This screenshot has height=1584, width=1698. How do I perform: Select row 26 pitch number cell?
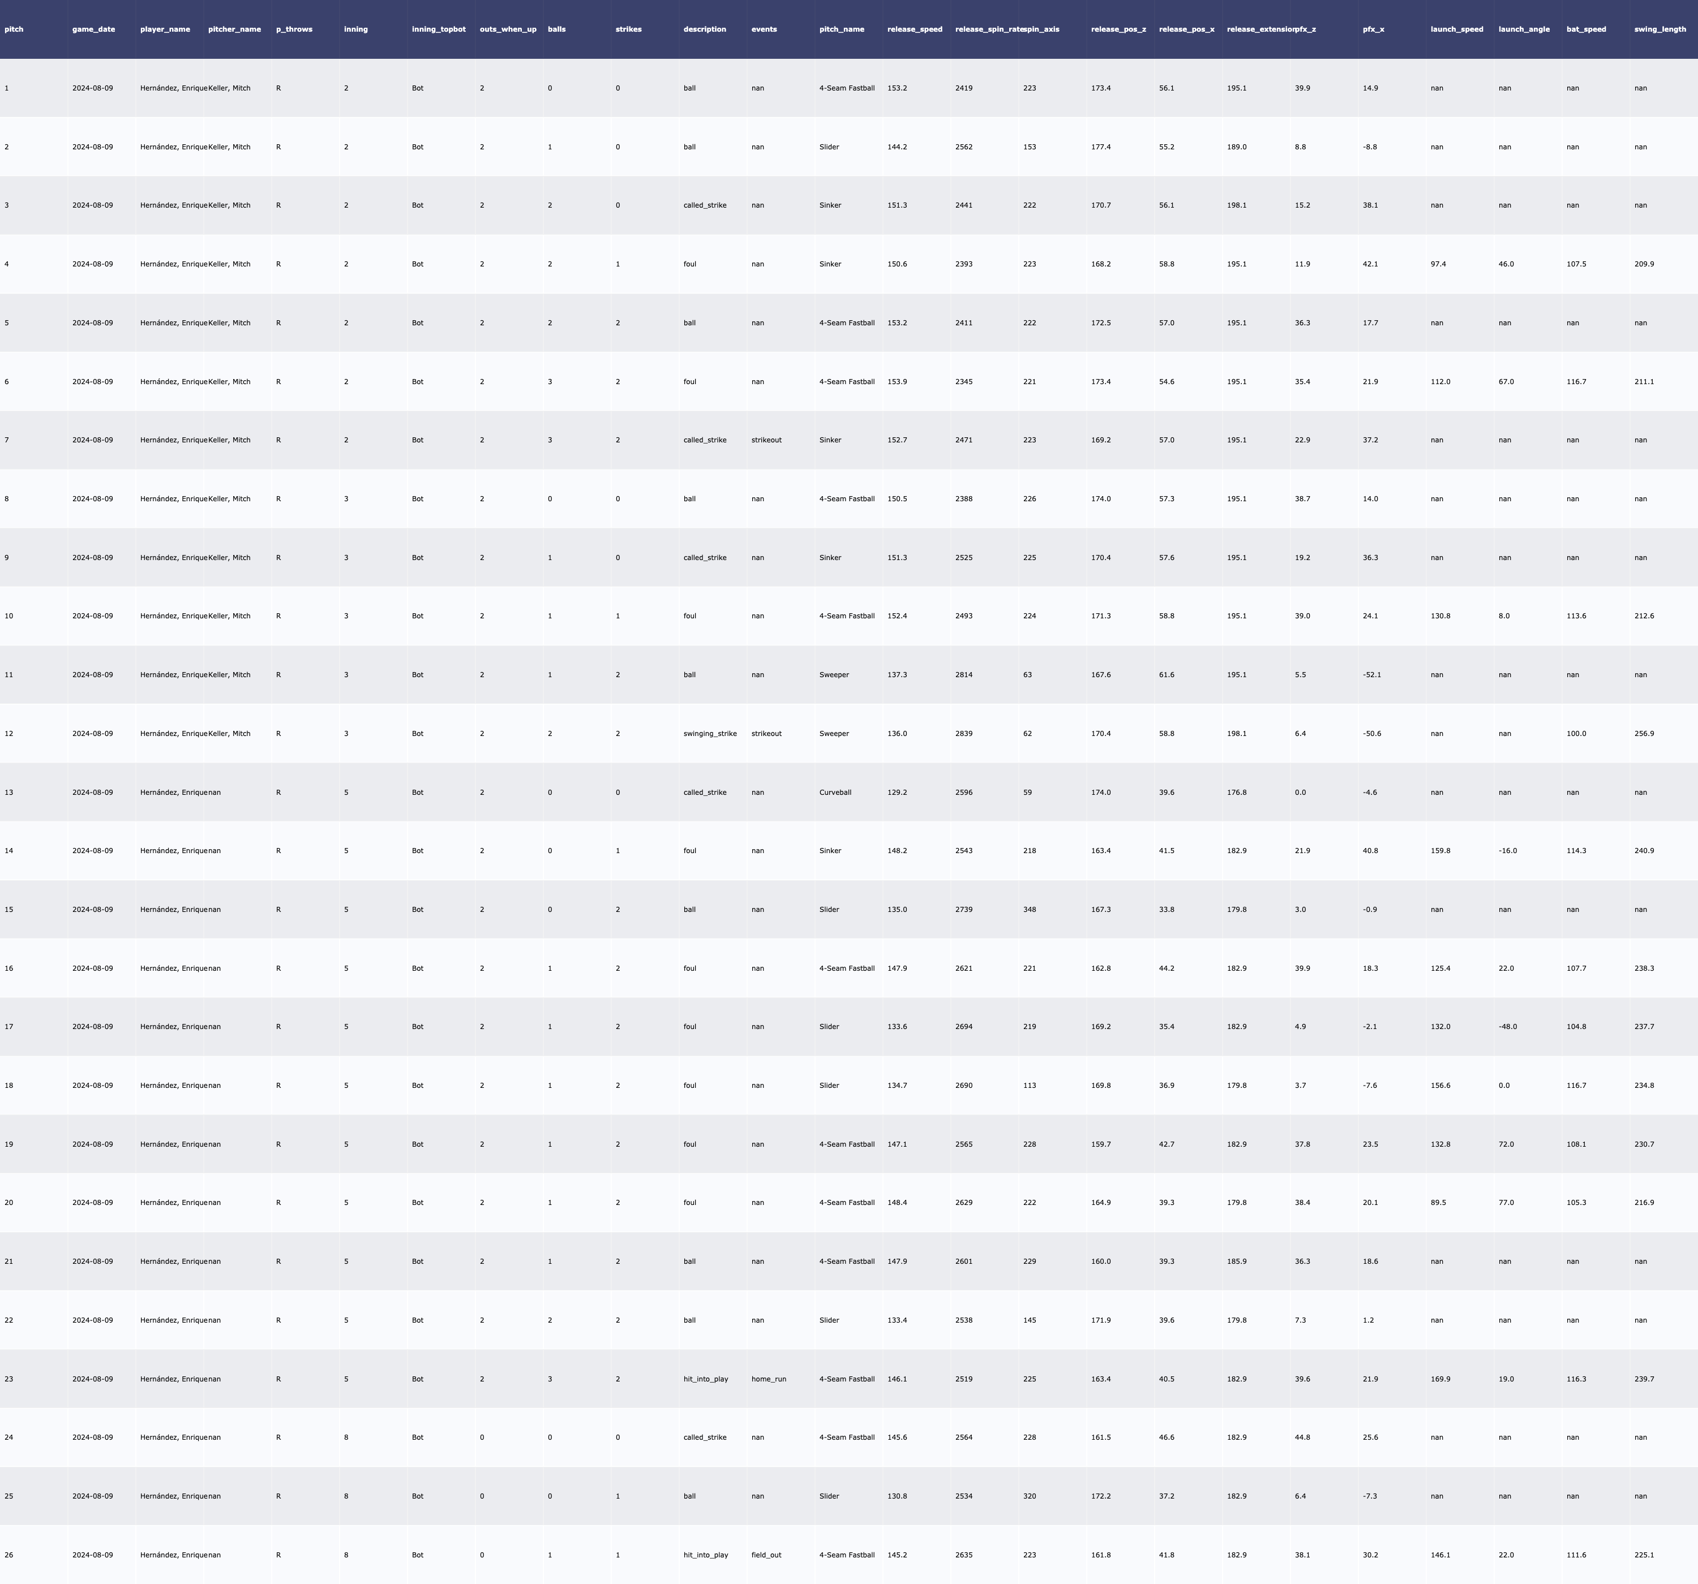coord(8,1555)
